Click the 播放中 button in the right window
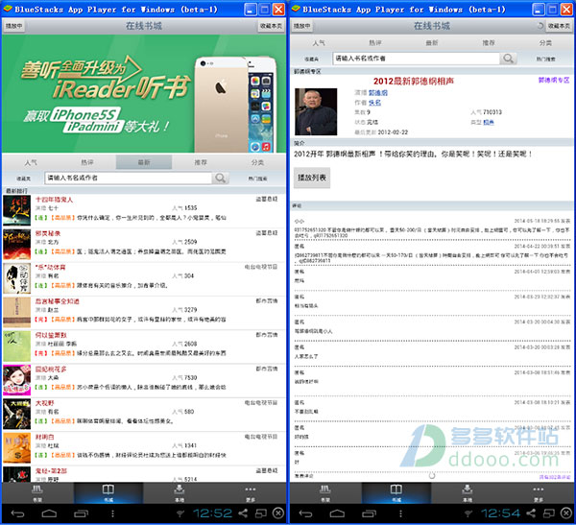 point(302,26)
